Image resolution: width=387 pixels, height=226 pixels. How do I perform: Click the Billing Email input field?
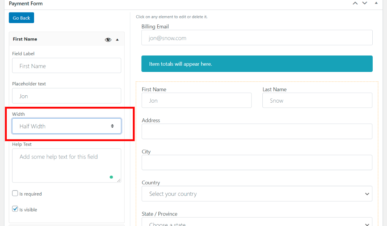[257, 38]
